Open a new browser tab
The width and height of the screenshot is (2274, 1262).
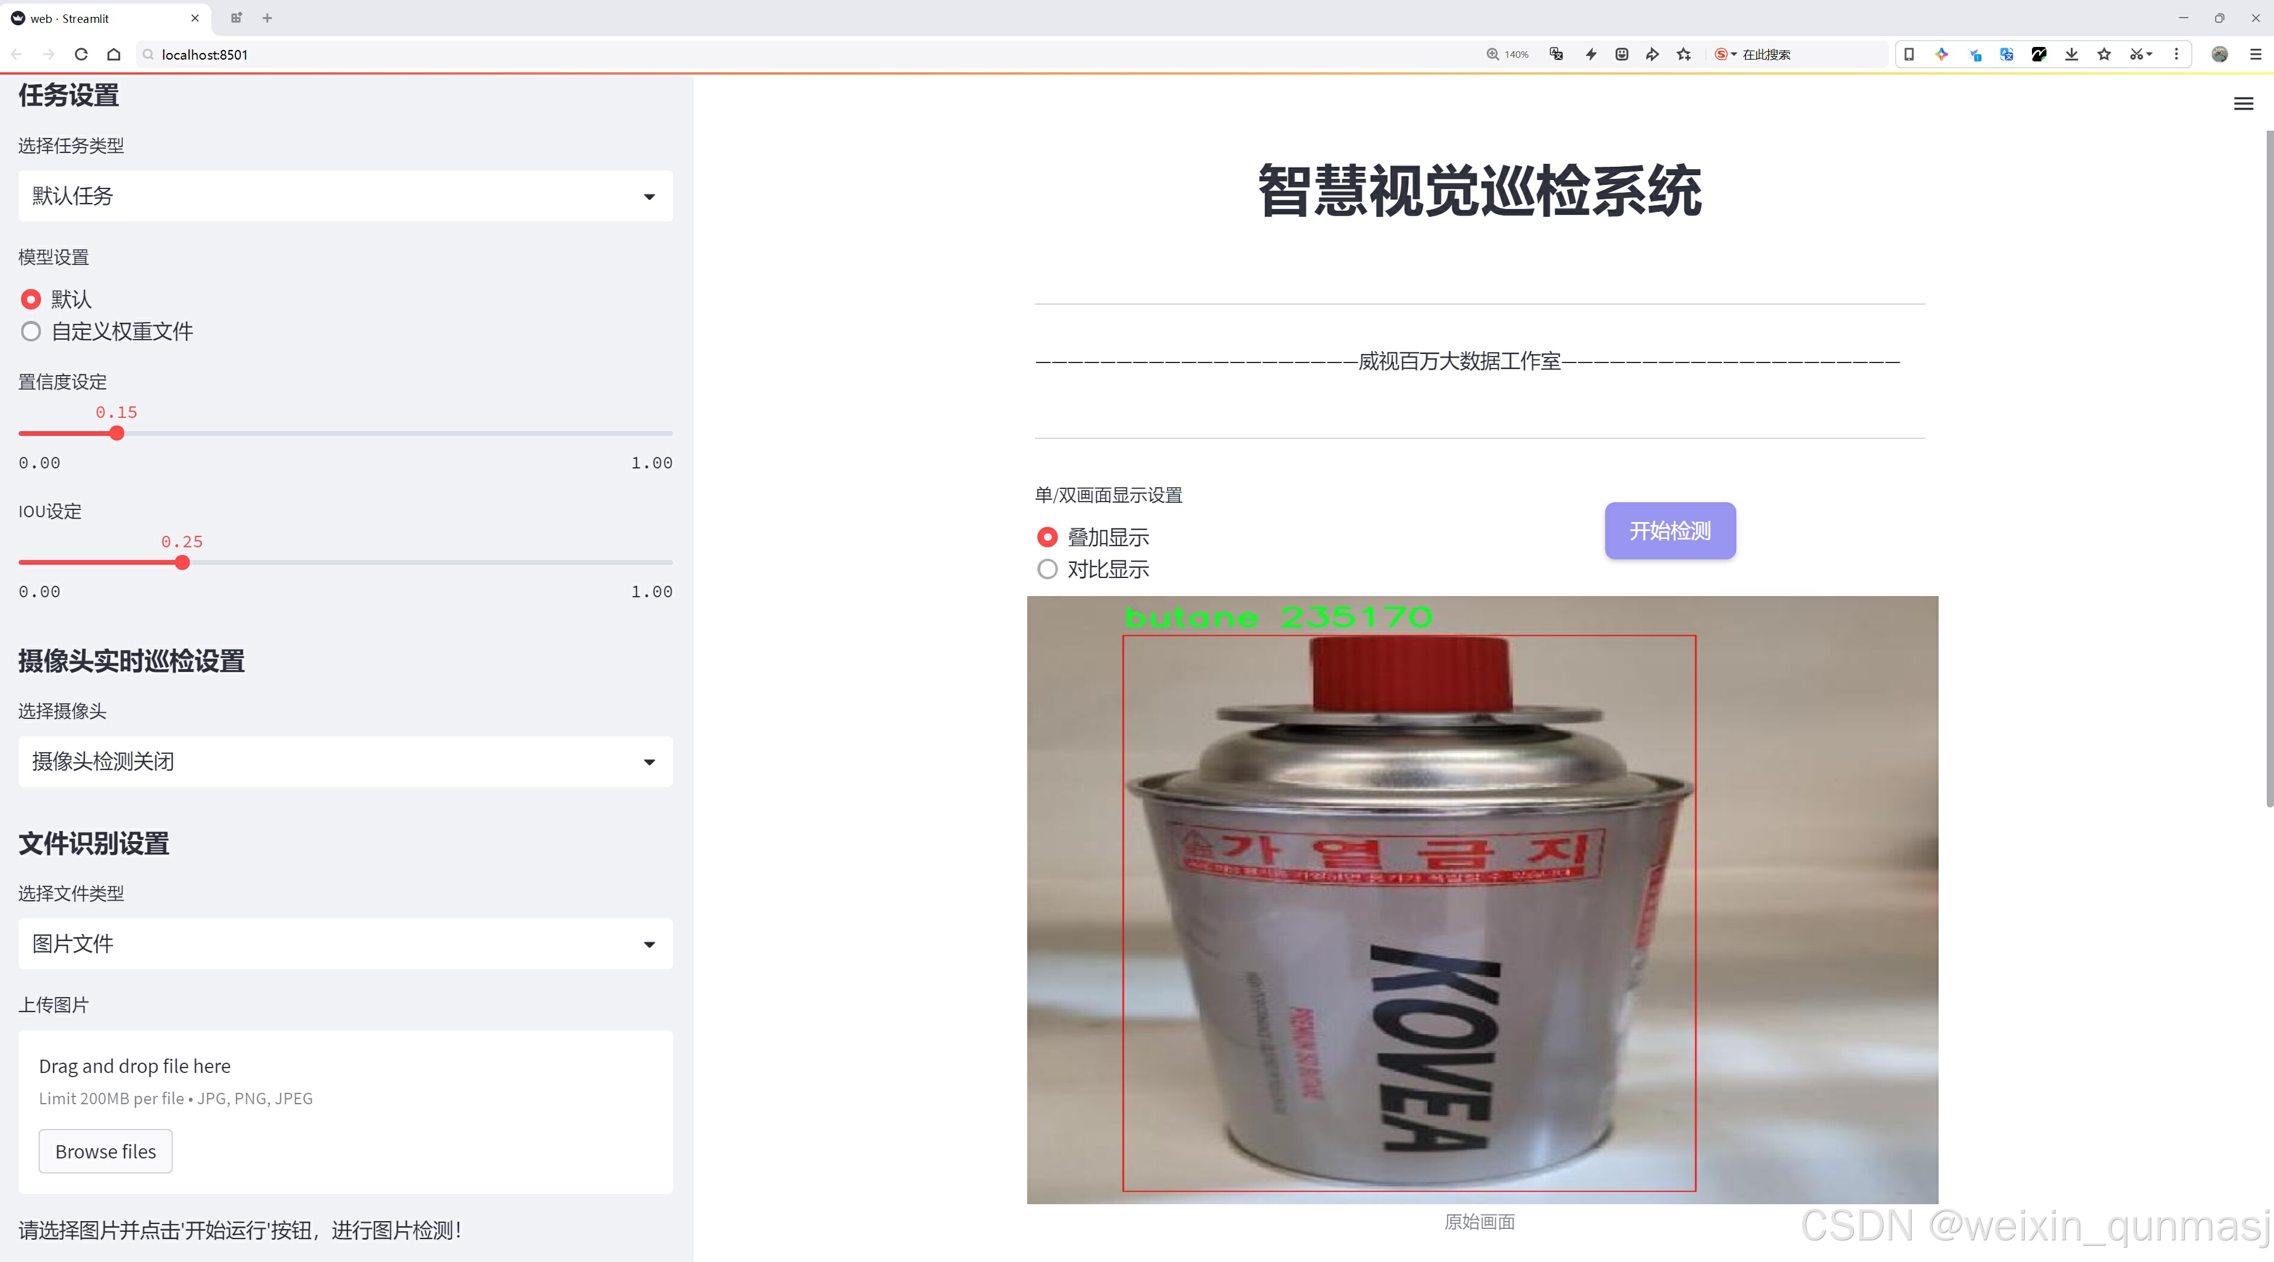click(267, 17)
